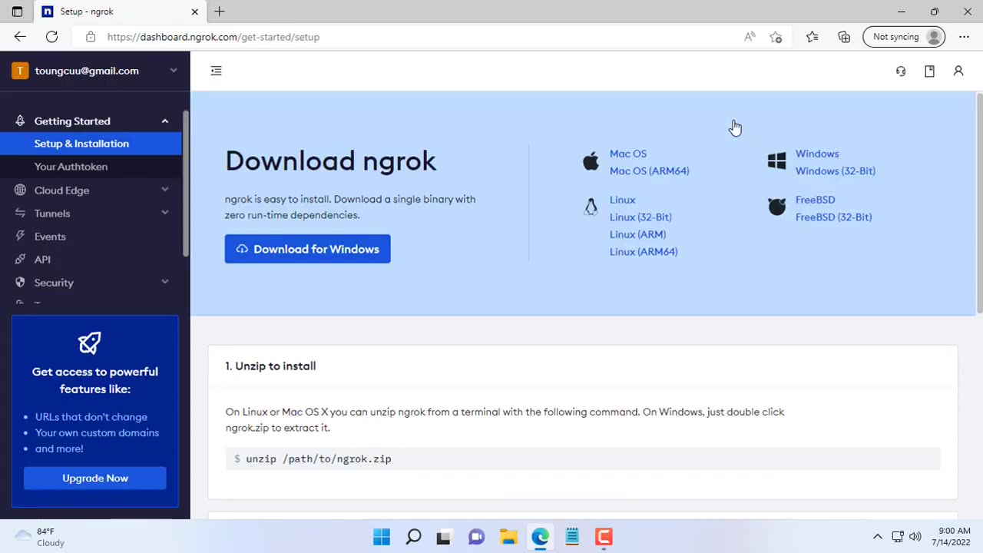The width and height of the screenshot is (983, 553).
Task: Download Mac OS (ARM64) version
Action: click(649, 171)
